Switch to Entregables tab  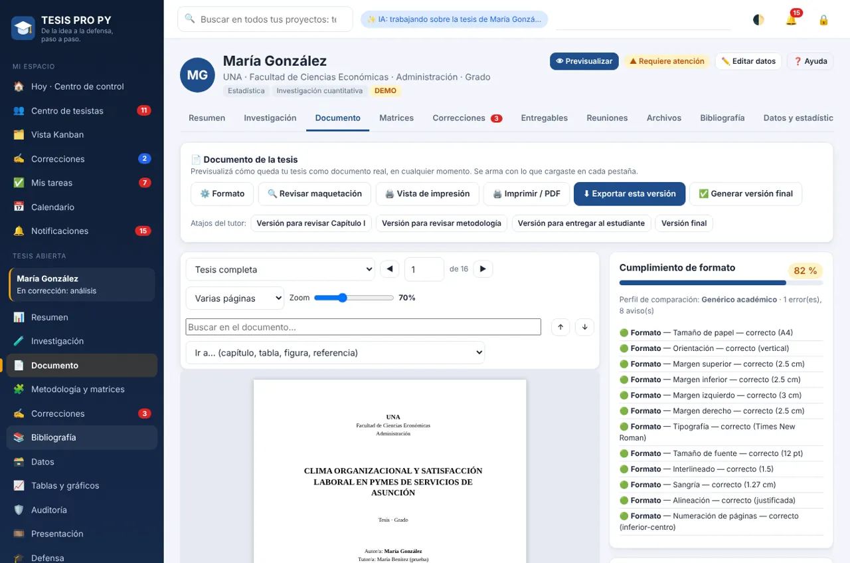tap(544, 118)
